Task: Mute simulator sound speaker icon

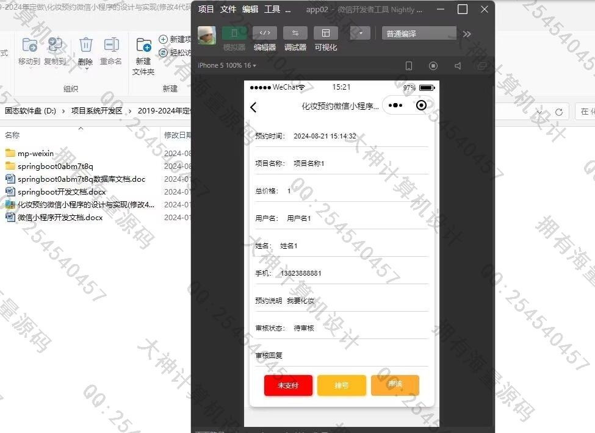Action: [x=458, y=66]
